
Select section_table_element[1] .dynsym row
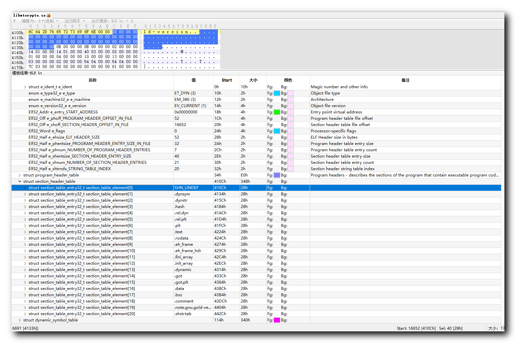pos(256,194)
